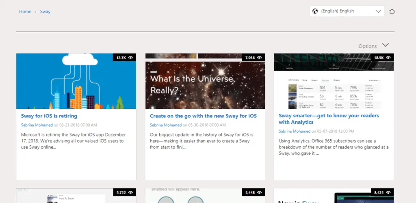
Task: Click the 18.5K views eye icon
Action: pyautogui.click(x=388, y=58)
